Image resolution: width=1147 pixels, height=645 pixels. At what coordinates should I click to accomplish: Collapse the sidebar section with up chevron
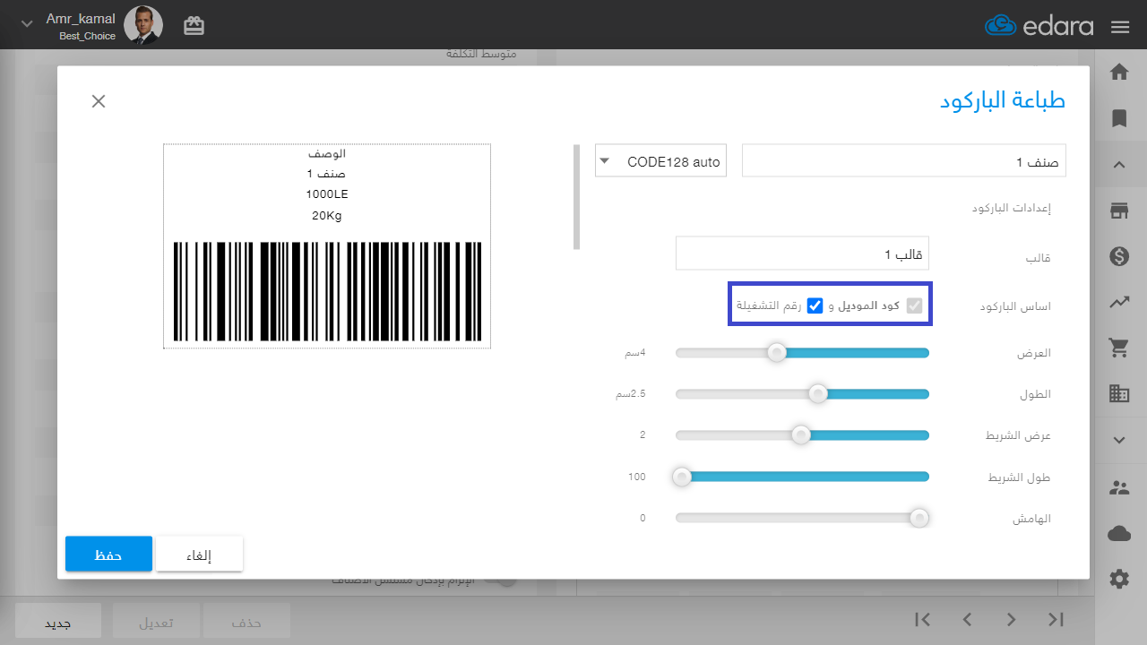pyautogui.click(x=1119, y=165)
